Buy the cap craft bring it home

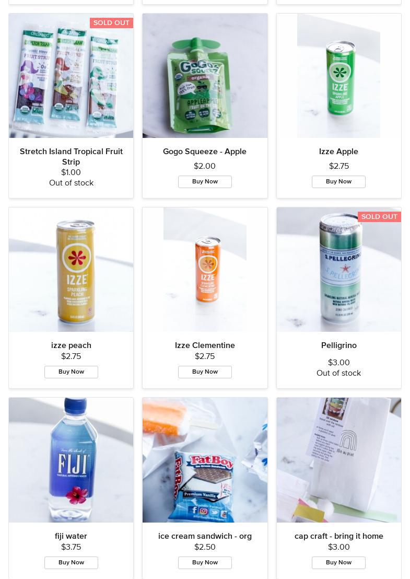[x=338, y=562]
